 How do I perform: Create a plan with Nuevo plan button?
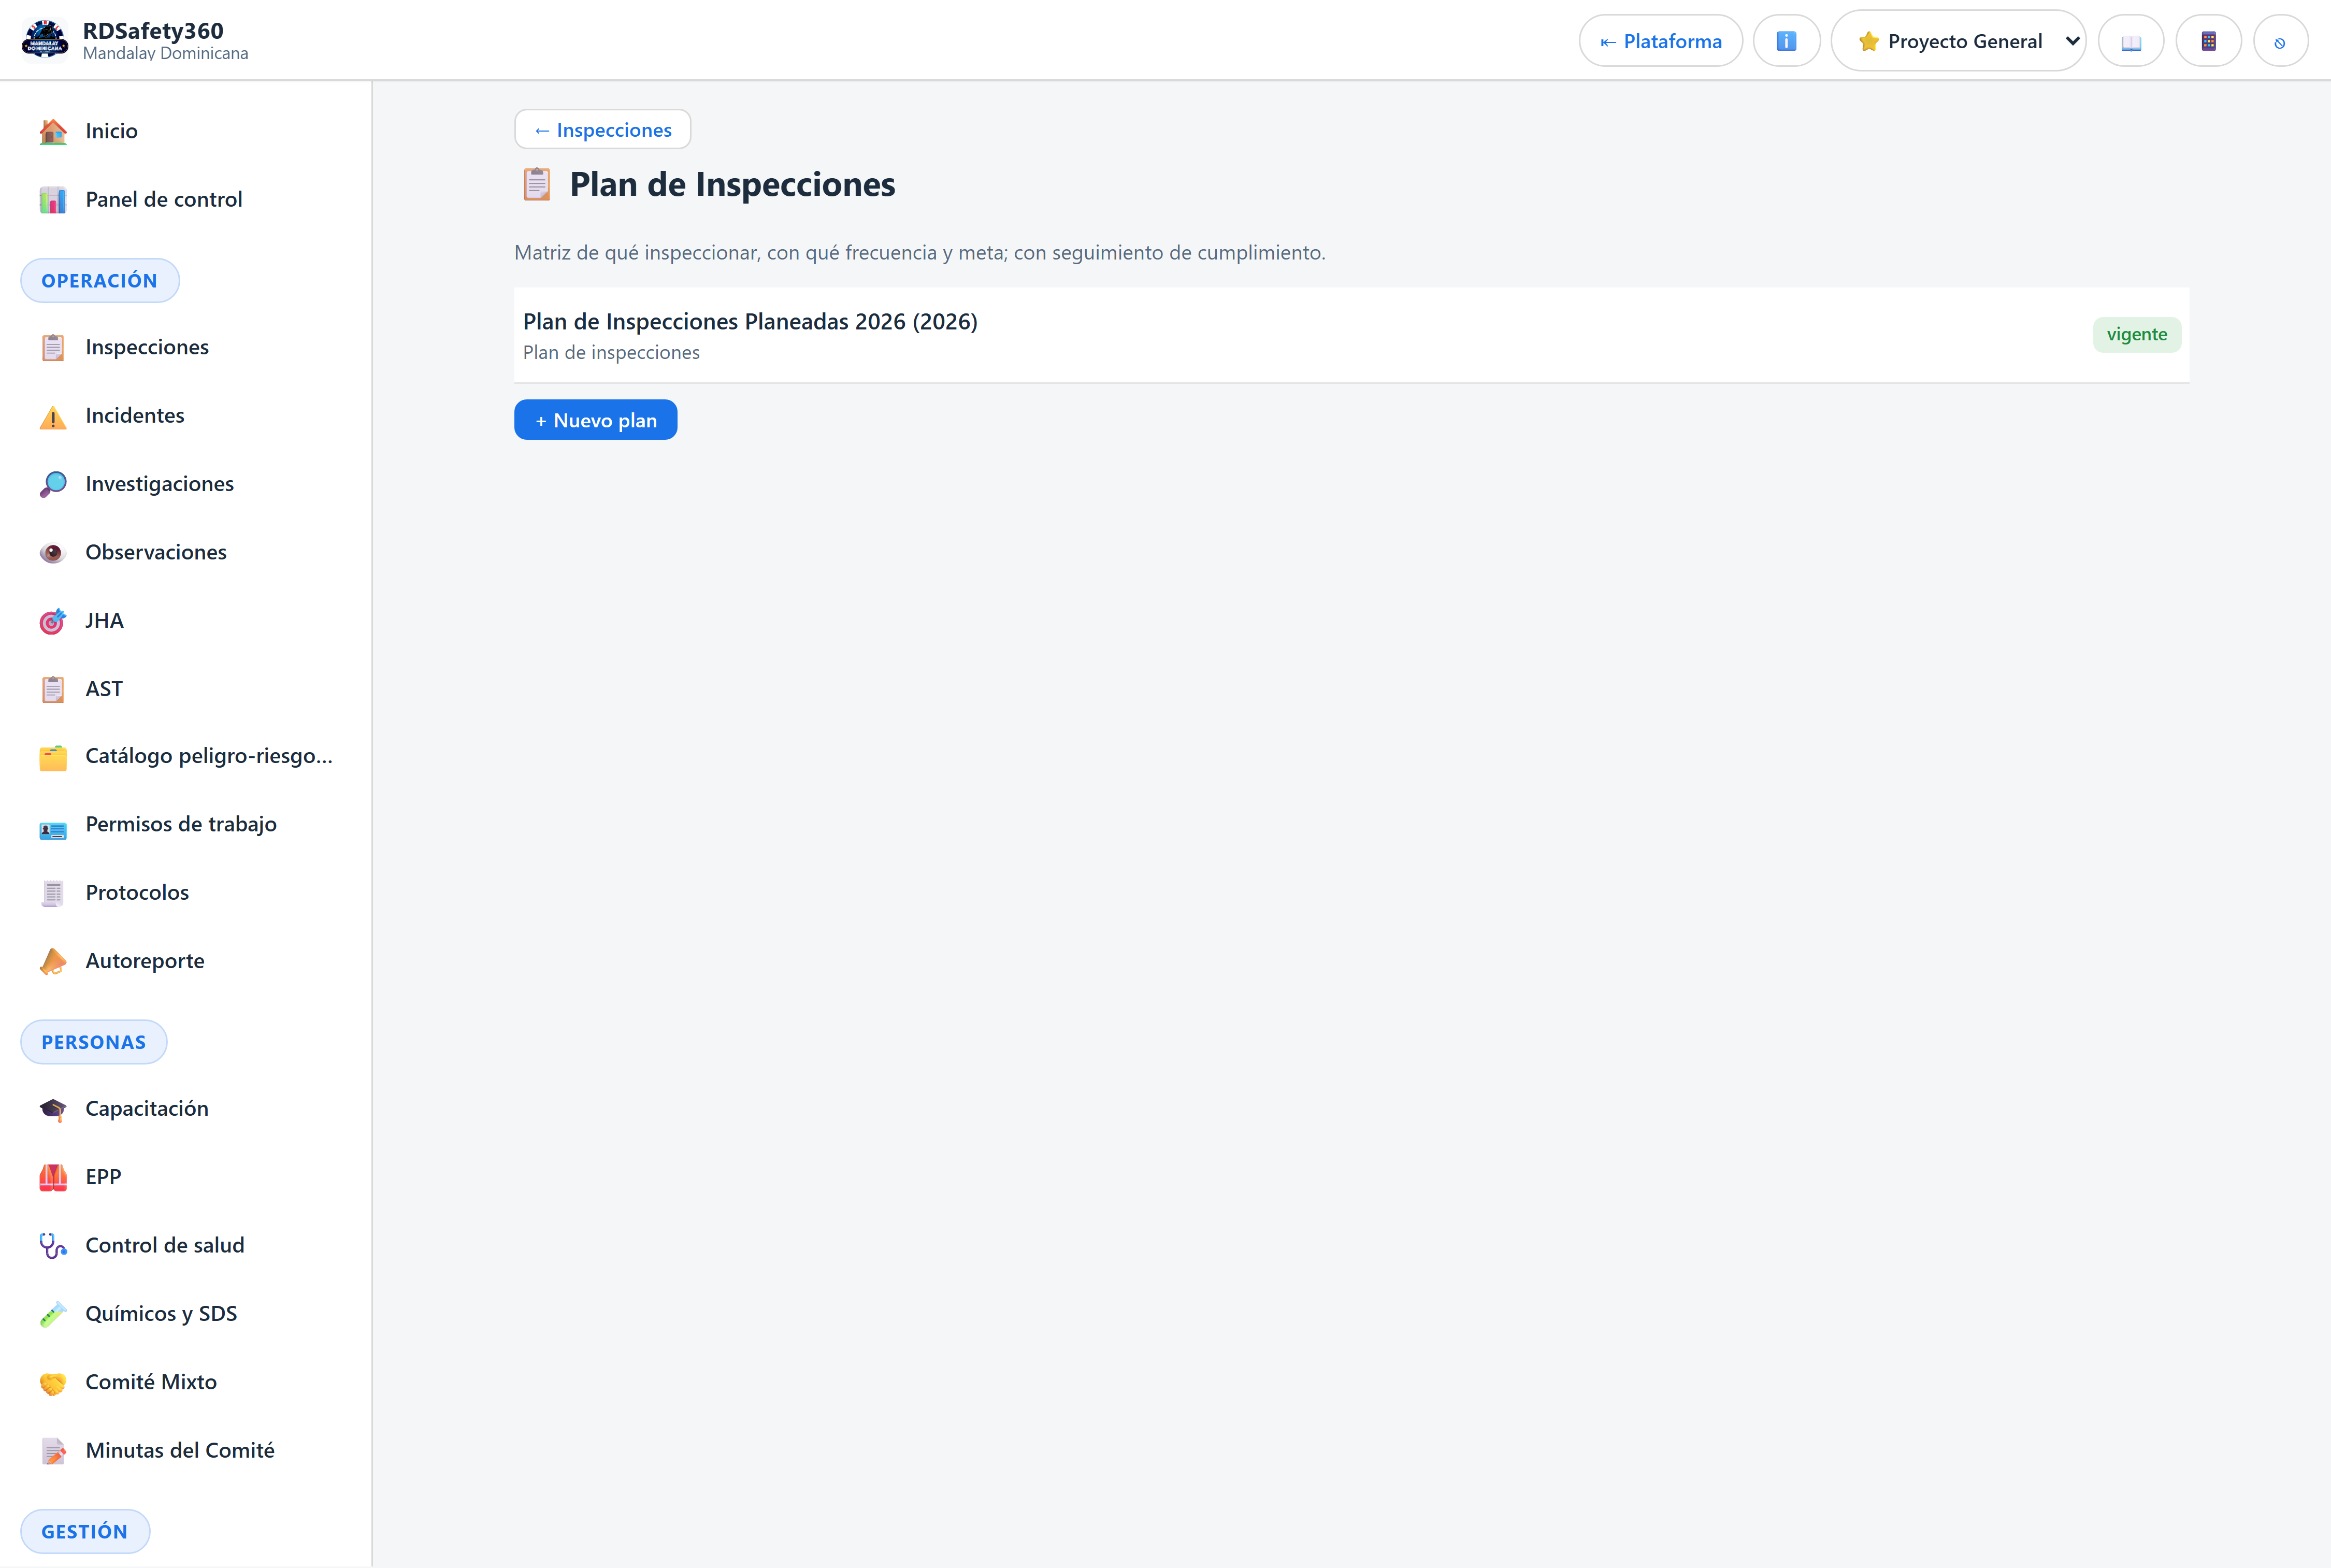tap(596, 420)
